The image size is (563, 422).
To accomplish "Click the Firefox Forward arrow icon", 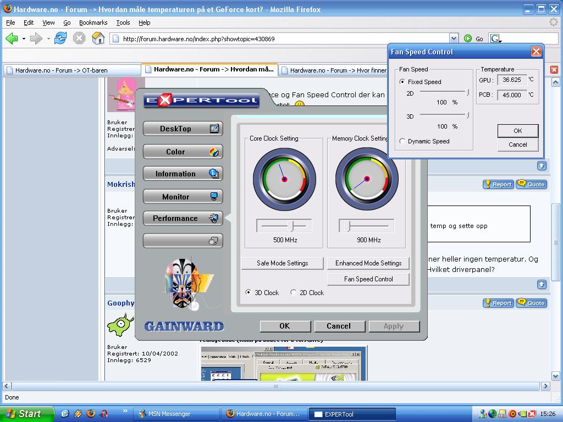I will [x=36, y=38].
